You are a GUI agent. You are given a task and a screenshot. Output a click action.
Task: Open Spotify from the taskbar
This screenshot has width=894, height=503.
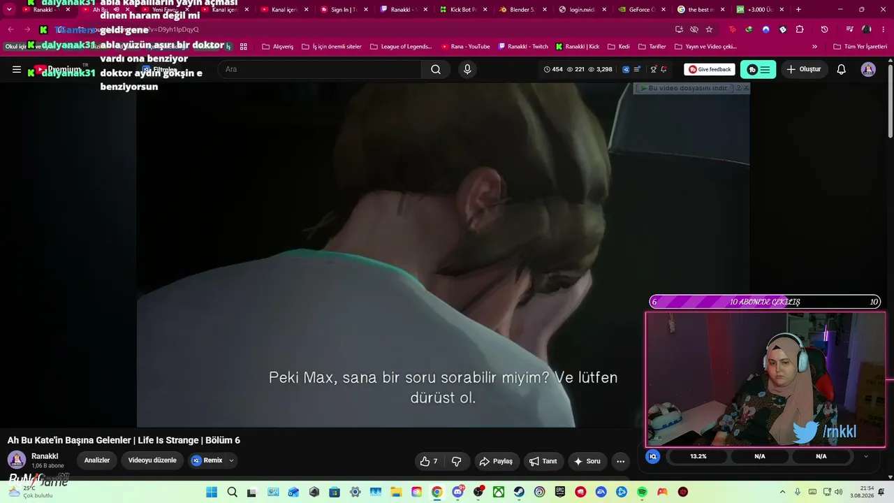(x=642, y=492)
